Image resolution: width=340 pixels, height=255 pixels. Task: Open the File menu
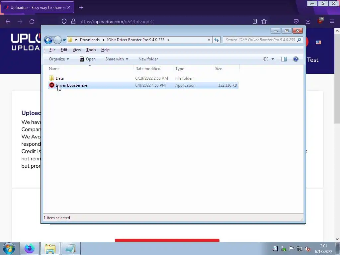52,50
